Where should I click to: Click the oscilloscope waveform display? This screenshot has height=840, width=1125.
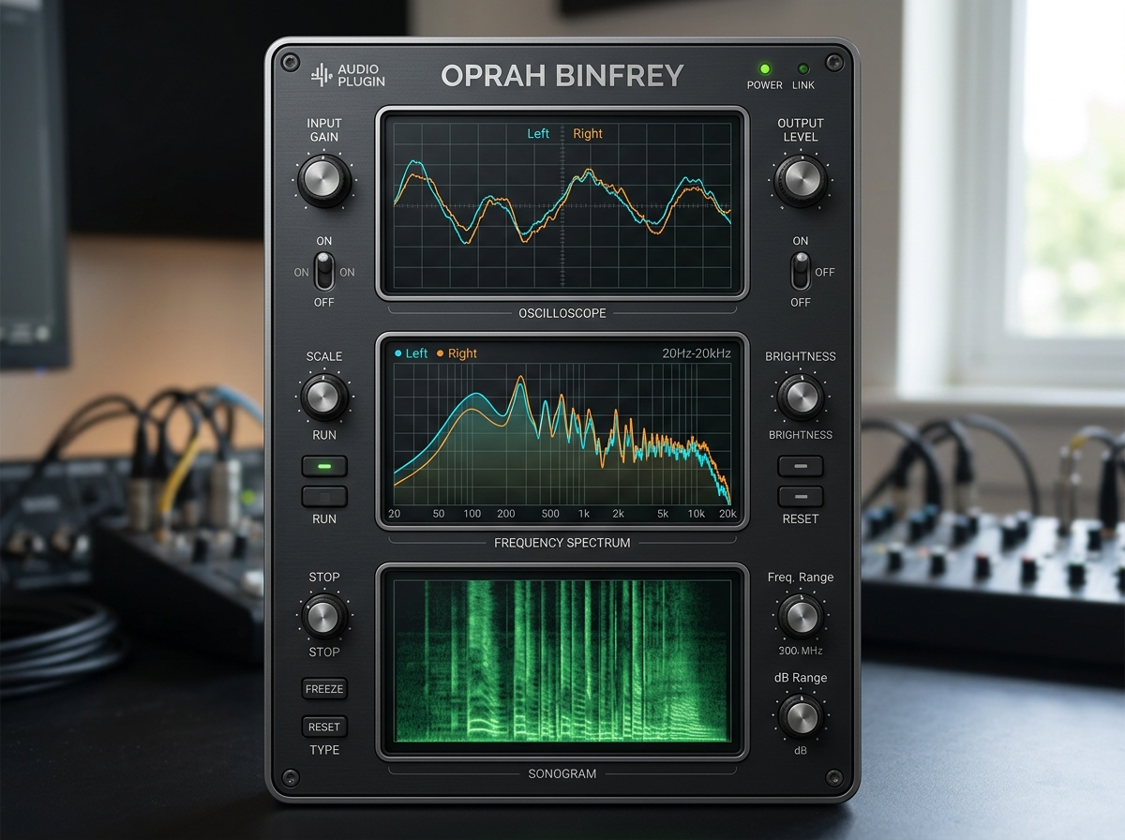pos(562,202)
